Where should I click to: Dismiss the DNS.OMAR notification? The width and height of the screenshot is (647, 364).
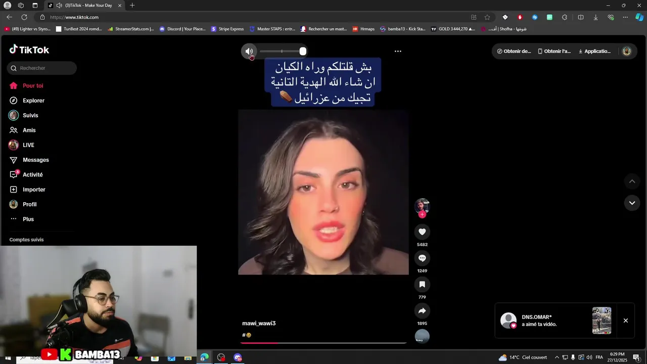click(626, 321)
